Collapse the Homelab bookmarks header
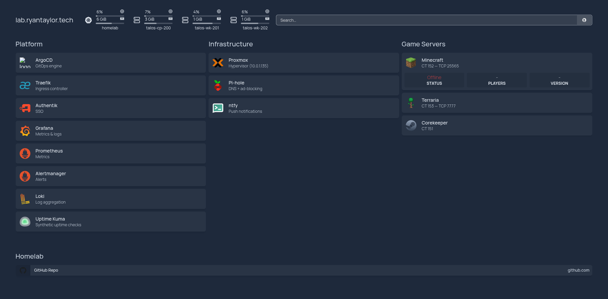Viewport: 608px width, 299px height. pyautogui.click(x=29, y=256)
